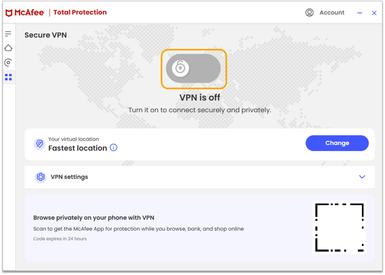This screenshot has height=275, width=385.
Task: Click the Secure VPN page heading
Action: tap(46, 35)
